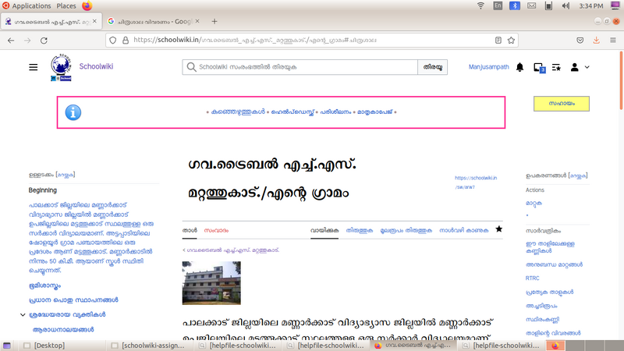Select the വായിക്കുക read tab
The height and width of the screenshot is (351, 624).
(x=324, y=230)
